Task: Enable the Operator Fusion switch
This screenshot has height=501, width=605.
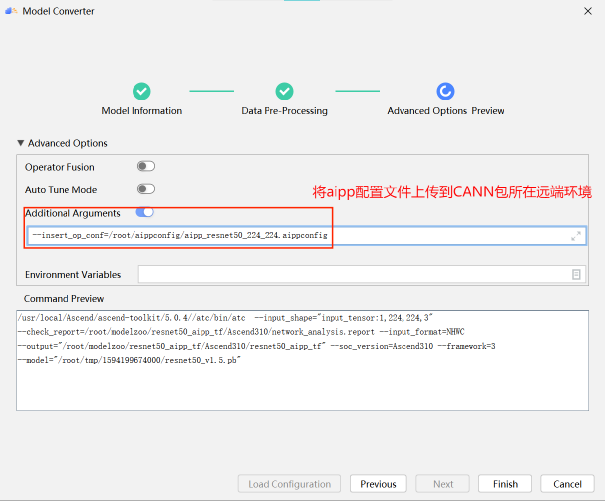Action: [x=145, y=166]
